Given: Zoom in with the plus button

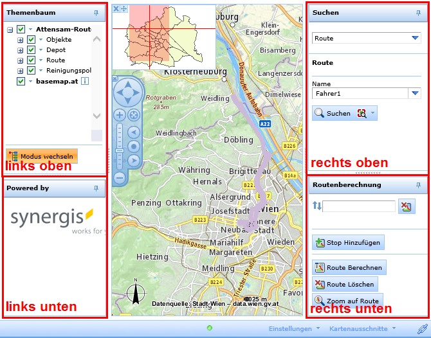Looking at the screenshot, I should click(x=120, y=115).
